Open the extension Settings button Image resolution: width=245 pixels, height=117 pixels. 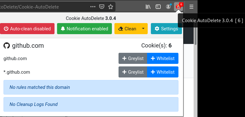[166, 29]
